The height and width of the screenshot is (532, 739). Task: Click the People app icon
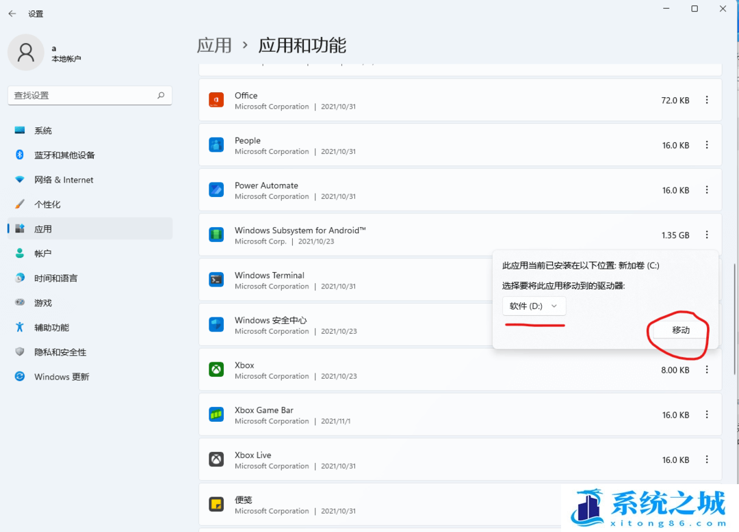(x=216, y=144)
